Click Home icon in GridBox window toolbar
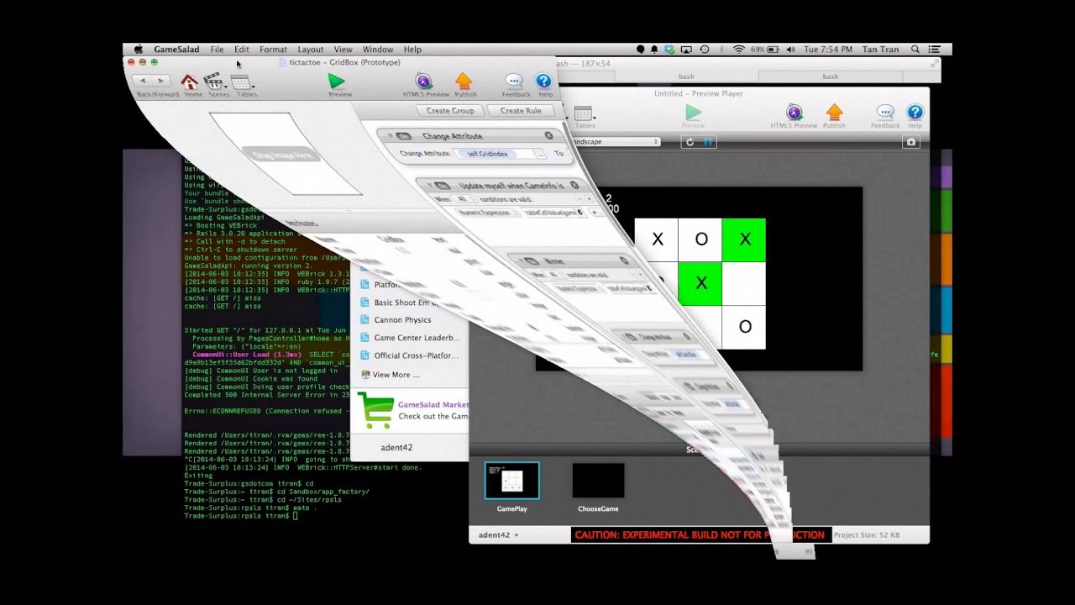The image size is (1075, 605). click(190, 82)
